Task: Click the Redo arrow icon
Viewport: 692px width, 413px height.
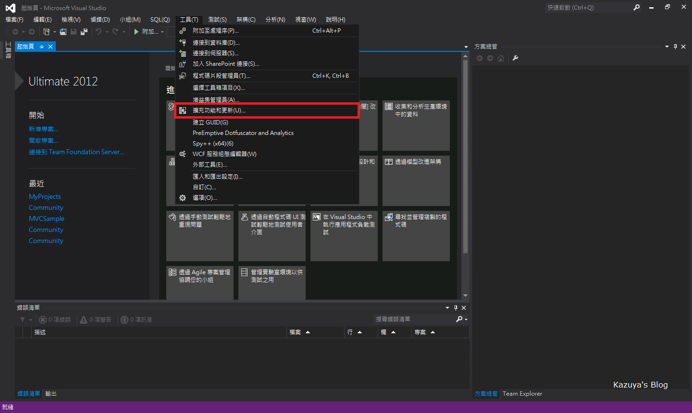Action: (115, 32)
